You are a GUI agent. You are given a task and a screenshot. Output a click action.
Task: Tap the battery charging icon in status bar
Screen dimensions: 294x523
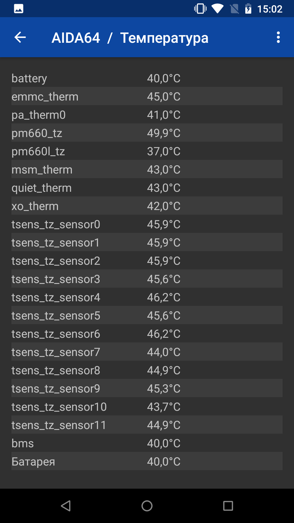(248, 9)
